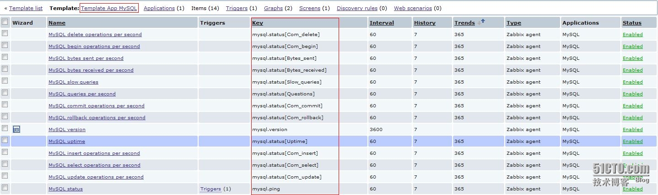This screenshot has height=195, width=658.
Task: Tick the select-all checkbox in table header
Action: click(x=5, y=21)
